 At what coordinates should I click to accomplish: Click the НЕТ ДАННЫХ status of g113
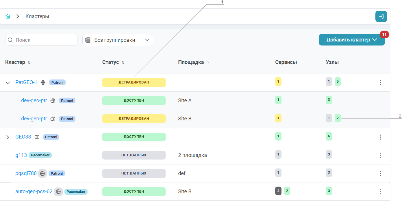pos(134,155)
